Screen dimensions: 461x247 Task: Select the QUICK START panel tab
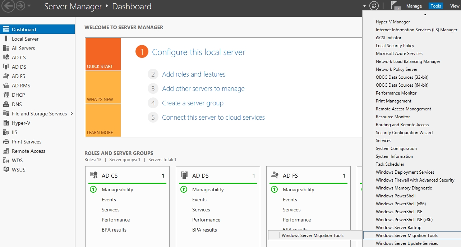(103, 54)
